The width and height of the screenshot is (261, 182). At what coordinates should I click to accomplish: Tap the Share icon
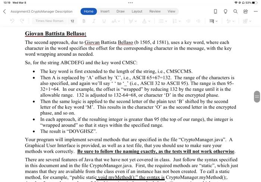245,11
